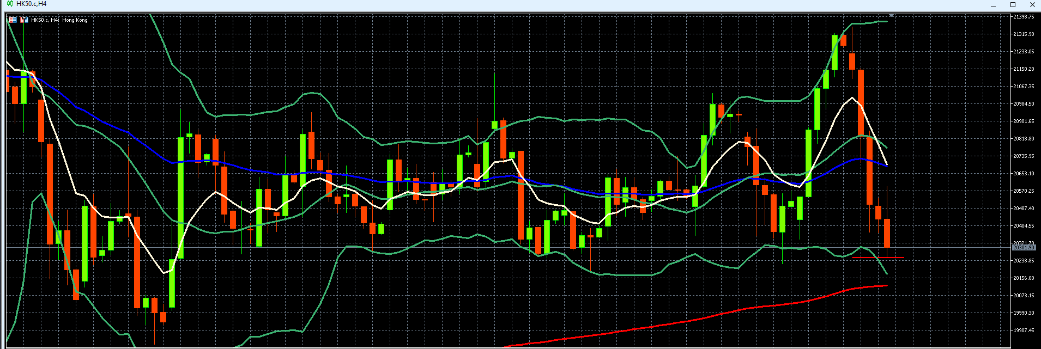Image resolution: width=1041 pixels, height=349 pixels.
Task: Click the 20984.50 price scale label
Action: click(1024, 104)
